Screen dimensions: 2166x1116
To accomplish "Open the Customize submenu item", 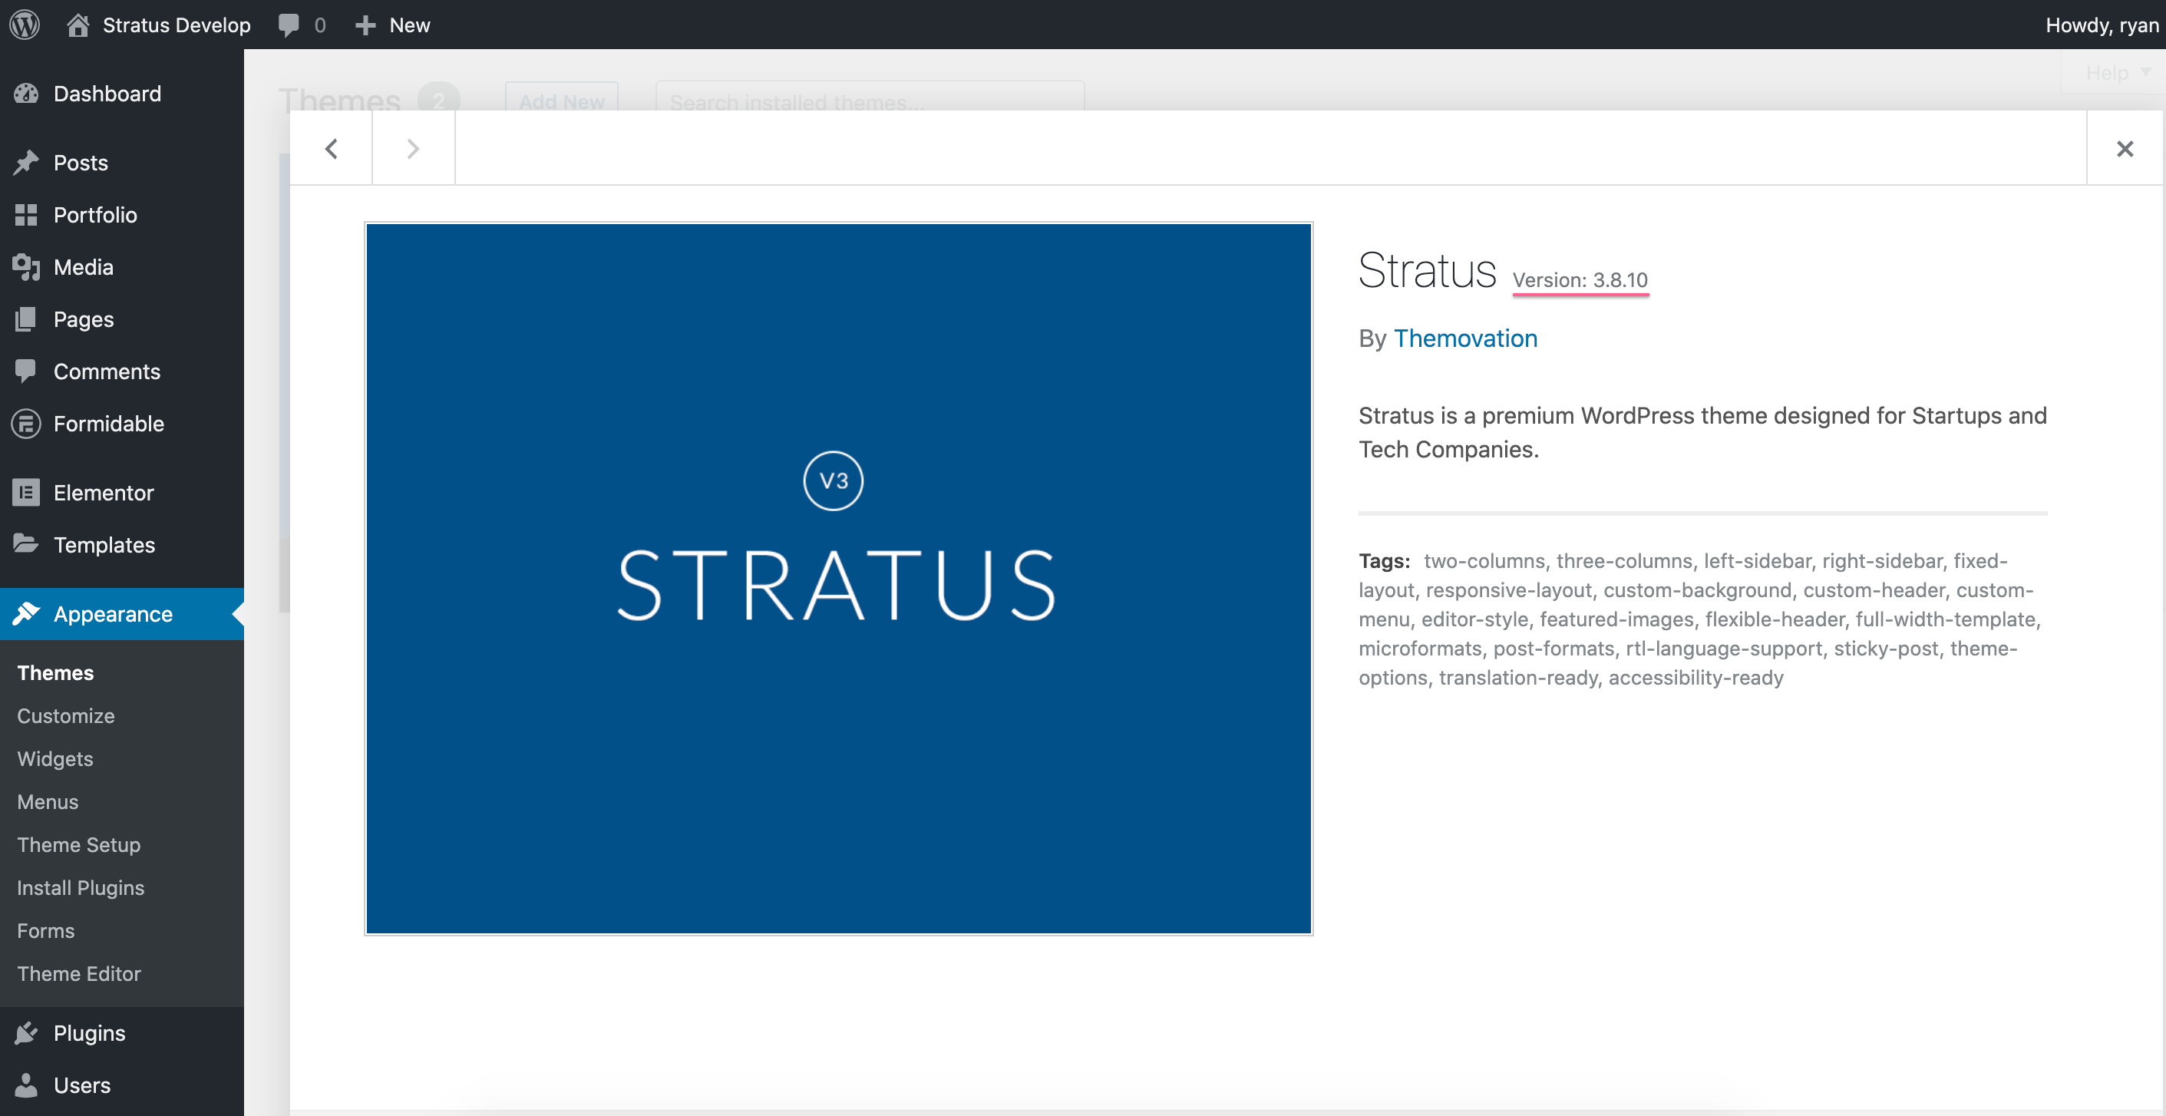I will (x=65, y=715).
